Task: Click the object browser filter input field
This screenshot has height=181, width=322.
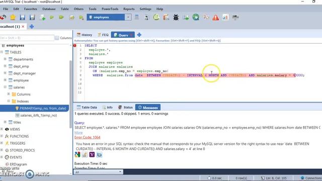Action: [x=27, y=38]
